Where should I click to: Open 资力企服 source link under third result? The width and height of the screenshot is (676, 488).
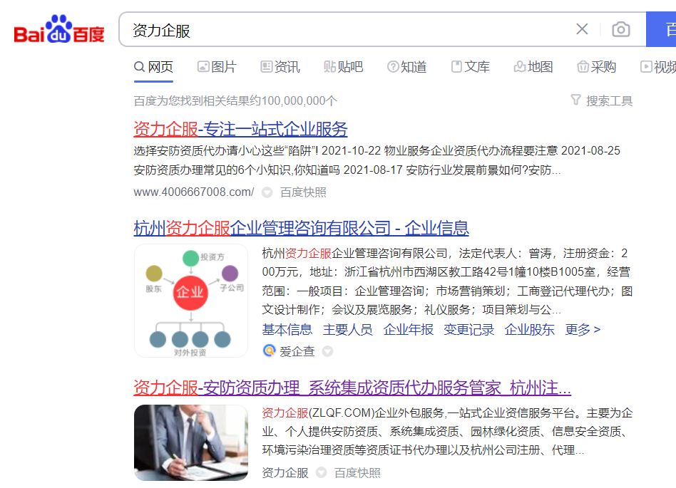(x=285, y=473)
